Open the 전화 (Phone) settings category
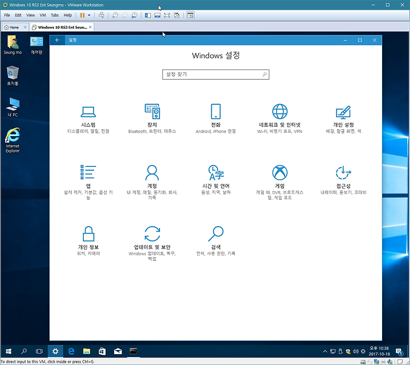The width and height of the screenshot is (410, 365). click(216, 119)
